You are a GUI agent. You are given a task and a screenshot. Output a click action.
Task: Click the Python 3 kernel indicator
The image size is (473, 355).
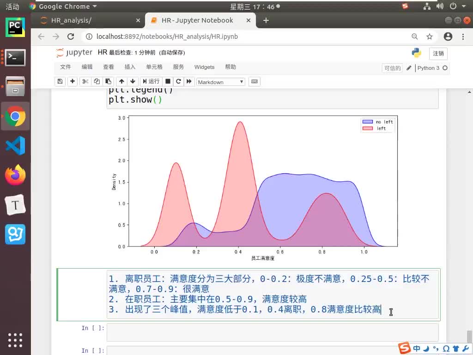click(432, 68)
